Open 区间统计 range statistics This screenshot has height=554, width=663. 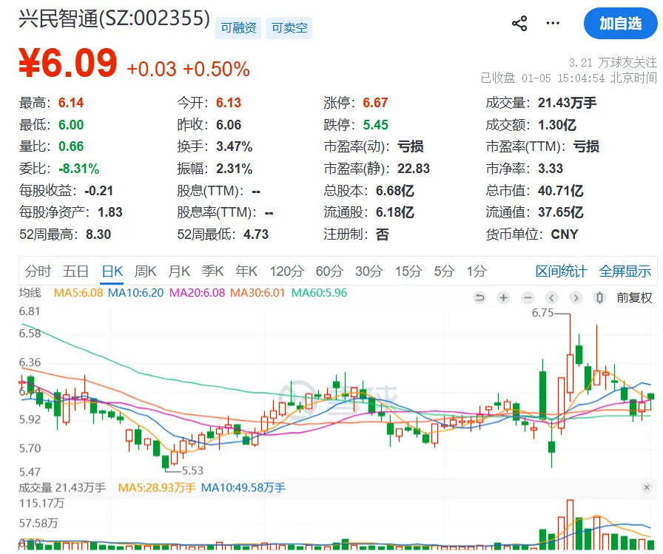click(561, 271)
